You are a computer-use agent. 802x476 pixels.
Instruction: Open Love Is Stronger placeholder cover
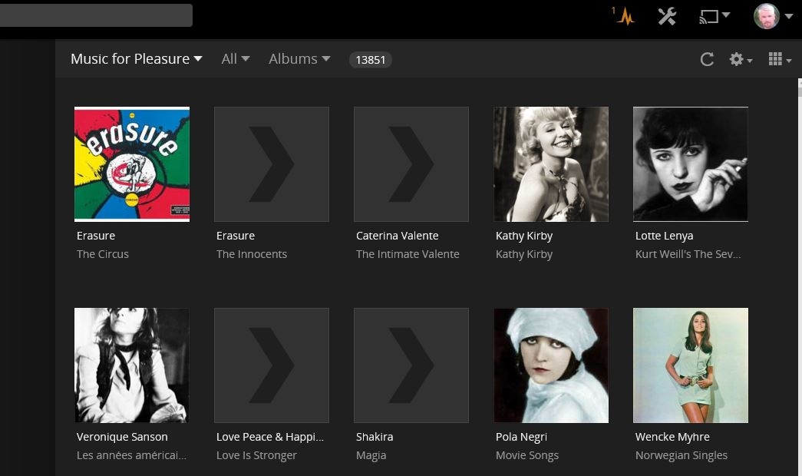[x=272, y=365]
